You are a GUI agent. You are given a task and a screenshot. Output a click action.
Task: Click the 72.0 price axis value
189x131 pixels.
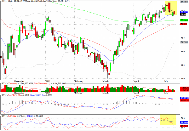tap(183, 38)
